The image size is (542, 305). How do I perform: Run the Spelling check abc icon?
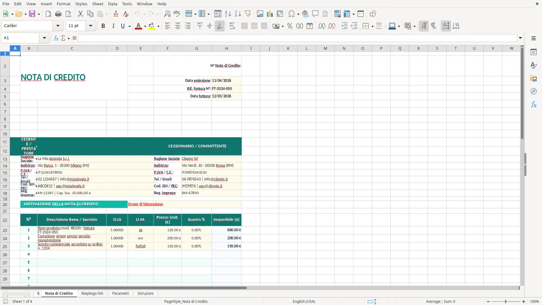(x=177, y=14)
